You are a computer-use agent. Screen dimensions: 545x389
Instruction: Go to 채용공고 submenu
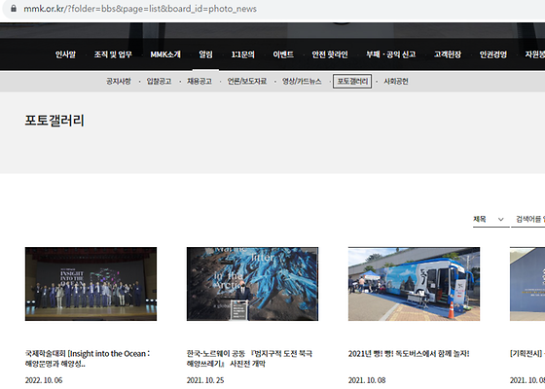click(x=200, y=82)
